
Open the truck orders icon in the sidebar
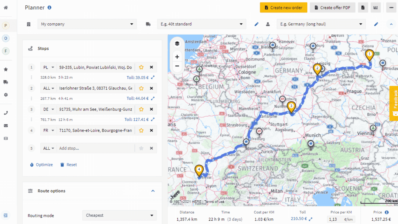pyautogui.click(x=6, y=82)
